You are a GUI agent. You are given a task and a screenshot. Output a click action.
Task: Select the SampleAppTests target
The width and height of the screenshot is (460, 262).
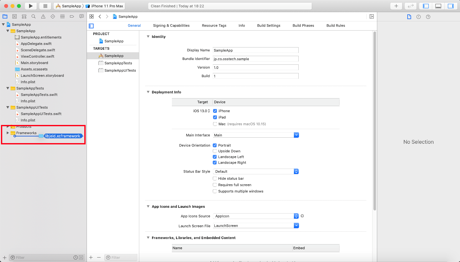113,63
